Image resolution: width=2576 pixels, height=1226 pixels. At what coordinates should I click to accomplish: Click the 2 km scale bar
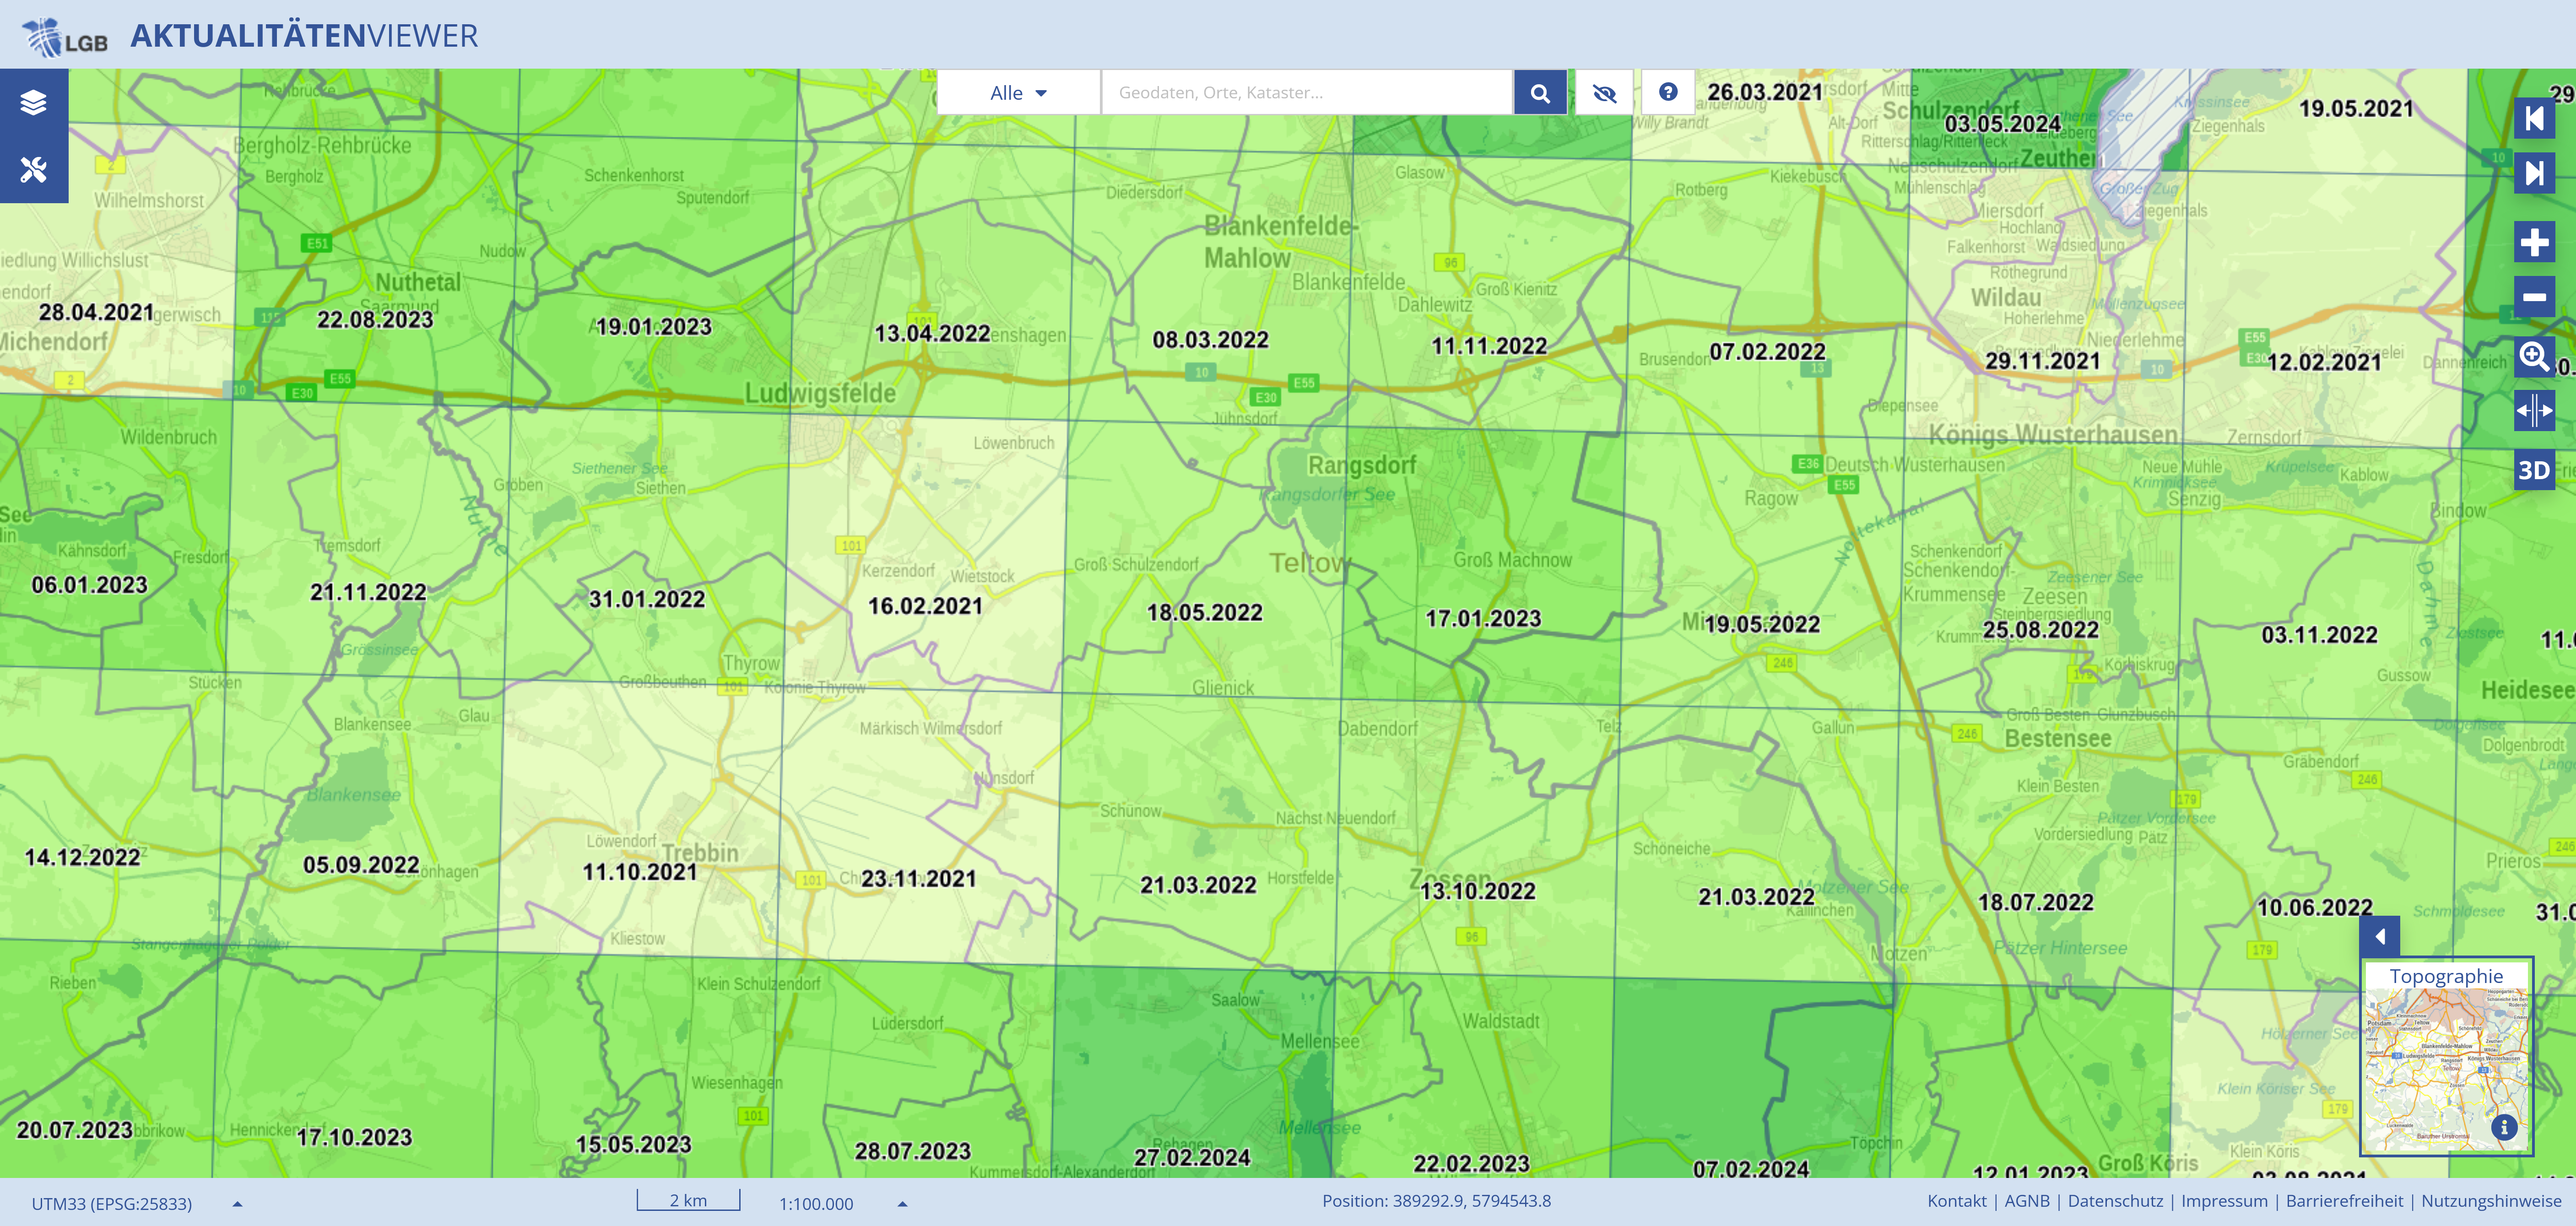[x=688, y=1200]
